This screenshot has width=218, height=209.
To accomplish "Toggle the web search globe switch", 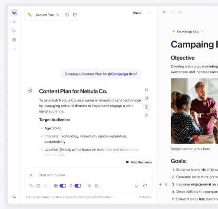I will click(63, 186).
